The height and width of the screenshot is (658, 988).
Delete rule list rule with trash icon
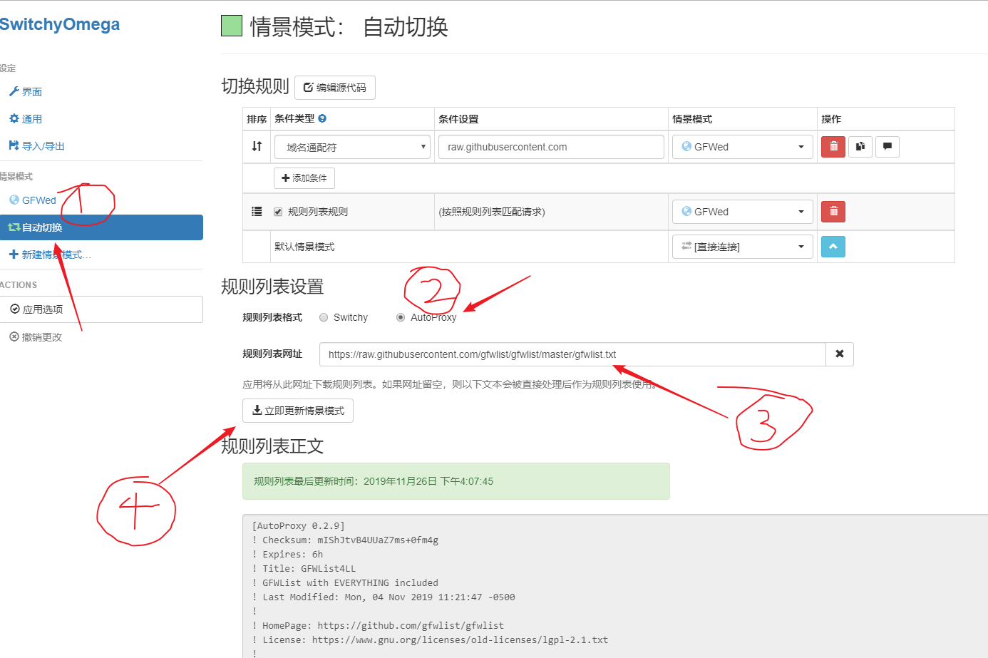tap(833, 212)
